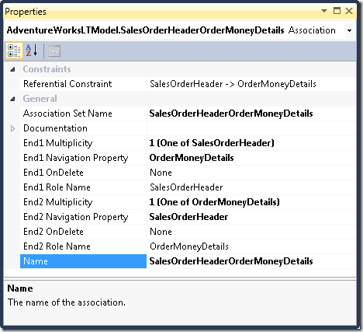Open Property Pages toolbar icon
Screen dimensions: 363x332
coord(54,51)
